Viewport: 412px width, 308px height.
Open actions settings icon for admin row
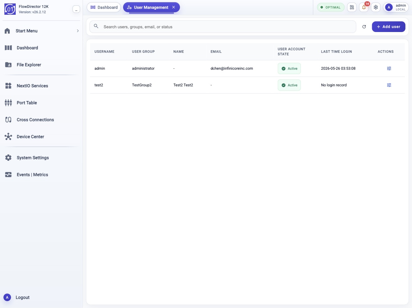pos(389,68)
